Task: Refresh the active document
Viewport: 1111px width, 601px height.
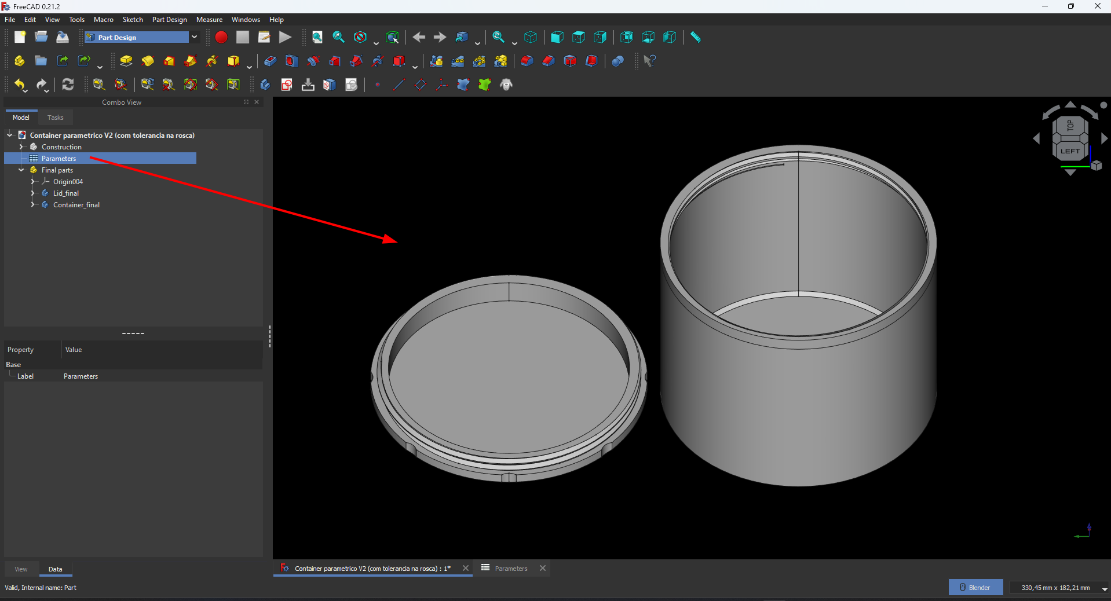Action: 68,85
